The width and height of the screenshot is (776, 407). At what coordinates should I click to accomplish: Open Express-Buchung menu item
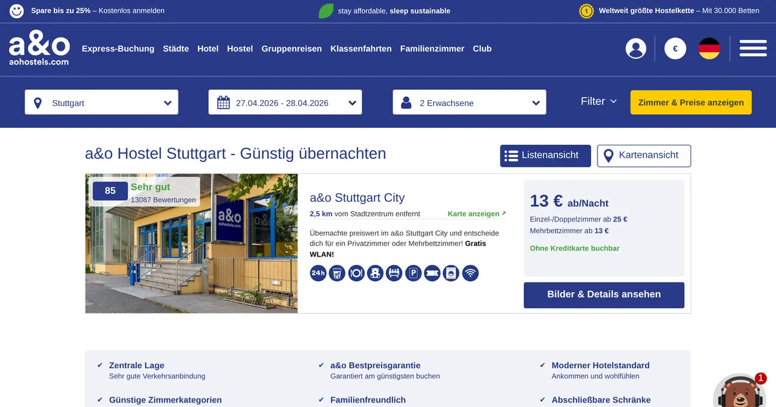118,48
